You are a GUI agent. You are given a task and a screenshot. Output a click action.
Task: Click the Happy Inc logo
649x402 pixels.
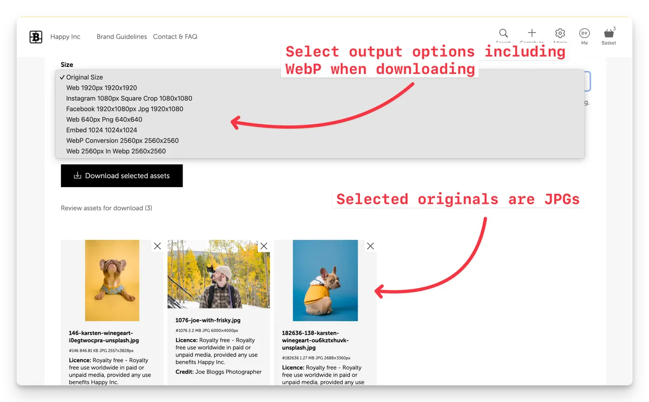click(x=35, y=36)
